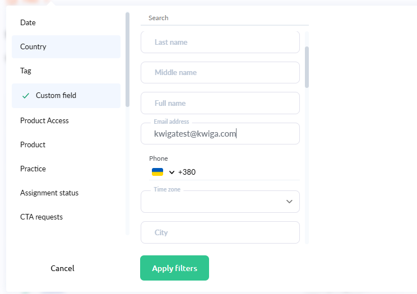Select the Date filter category
Viewport: 417px width, 294px height.
coord(28,22)
